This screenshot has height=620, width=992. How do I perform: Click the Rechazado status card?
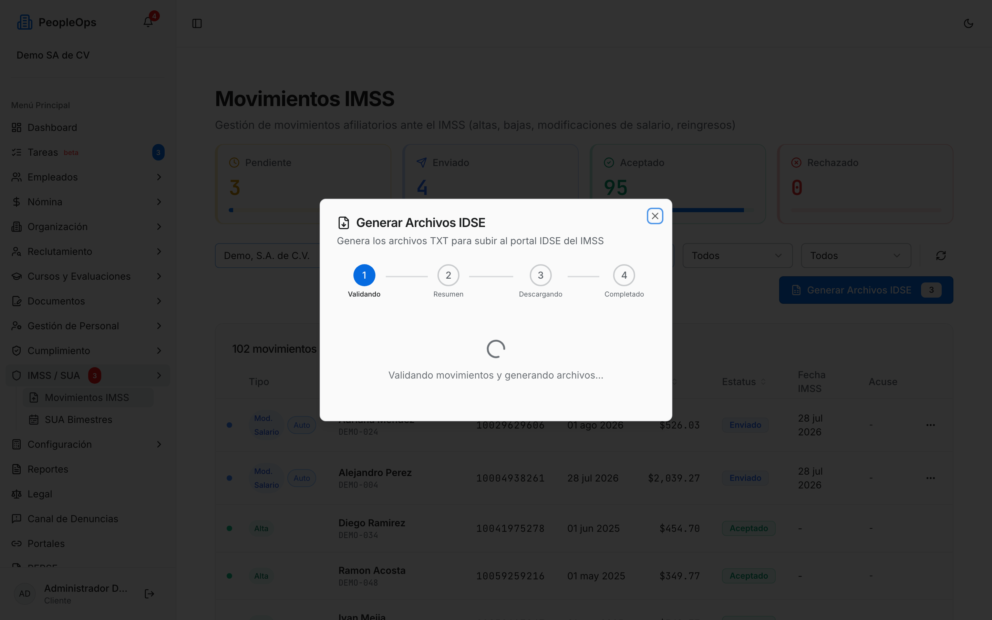pyautogui.click(x=865, y=184)
